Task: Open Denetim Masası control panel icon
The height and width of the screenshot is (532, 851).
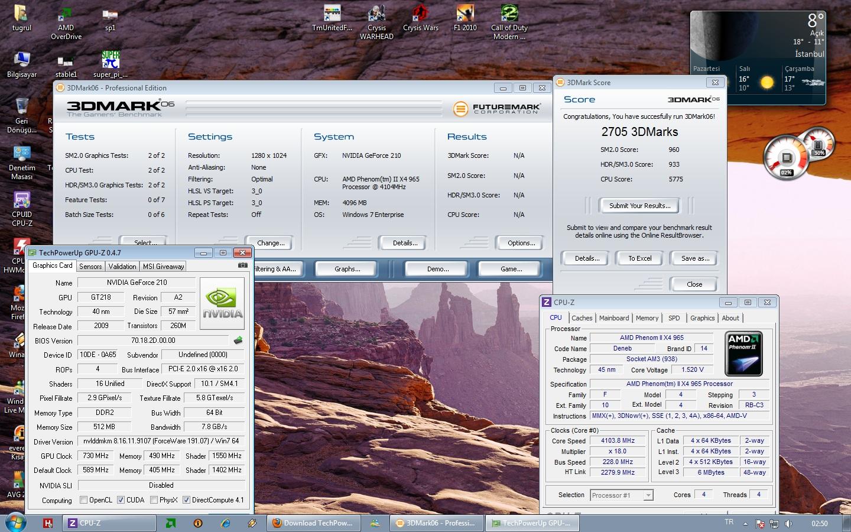Action: [x=21, y=163]
